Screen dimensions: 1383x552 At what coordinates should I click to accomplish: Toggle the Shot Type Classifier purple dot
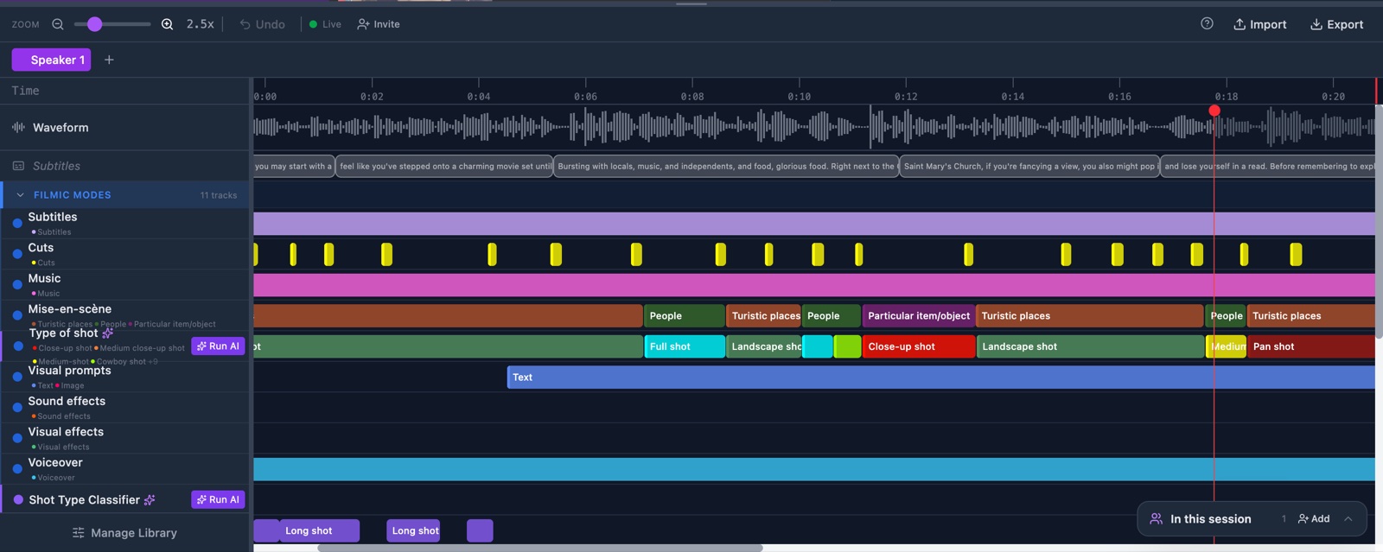(x=18, y=499)
